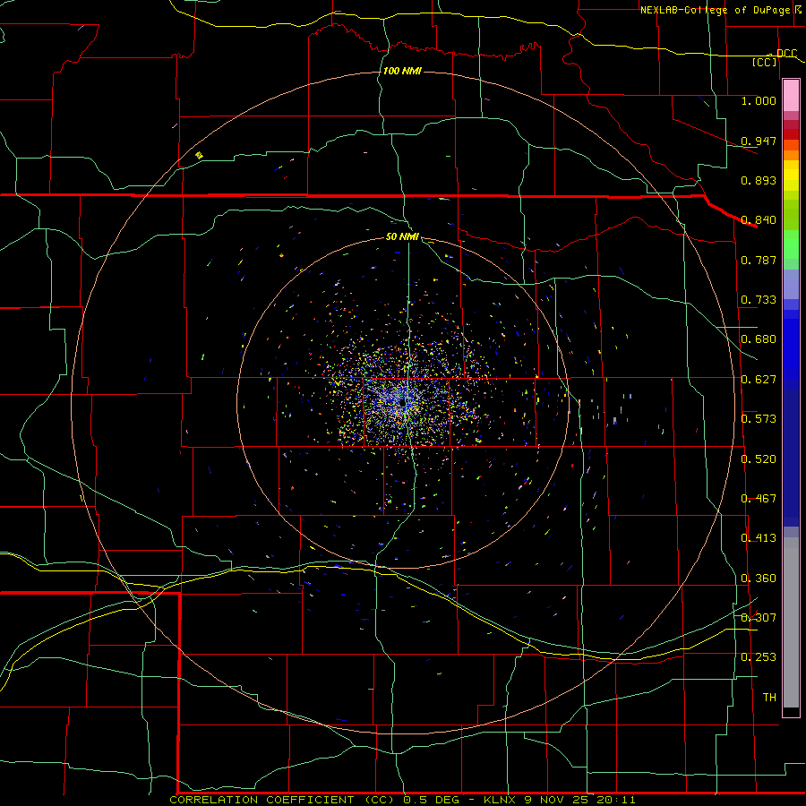806x806 pixels.
Task: Click the [CC] label above the color scale
Action: click(765, 62)
